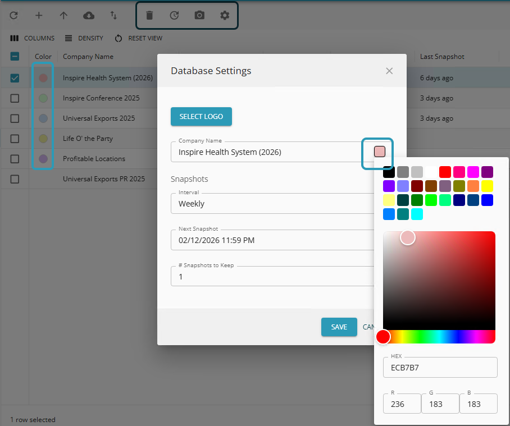Click the trash delete icon
510x426 pixels.
click(x=149, y=15)
